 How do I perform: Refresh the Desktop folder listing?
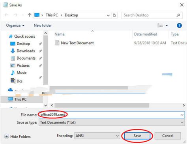(114, 15)
